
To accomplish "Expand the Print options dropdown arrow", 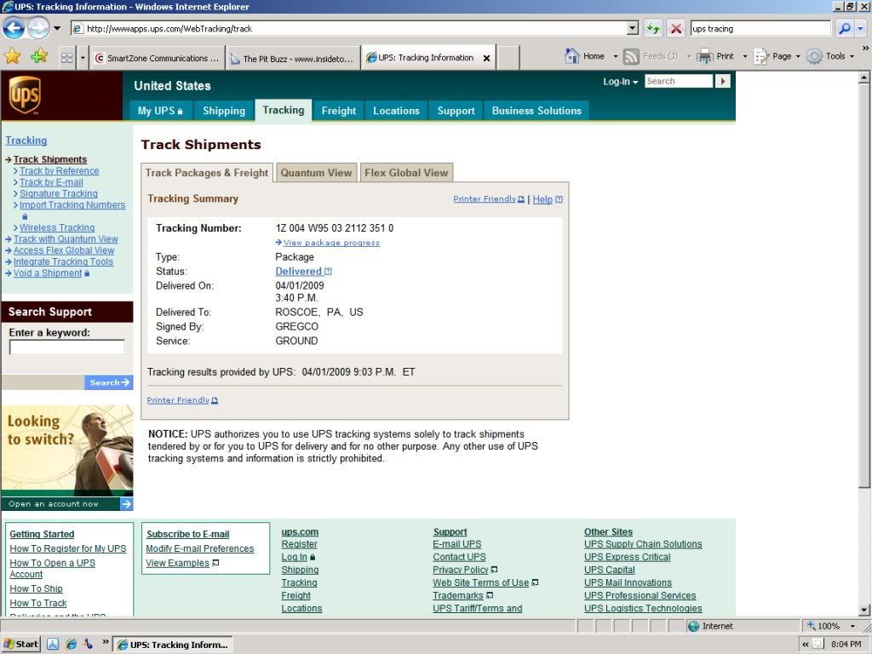I will point(744,56).
